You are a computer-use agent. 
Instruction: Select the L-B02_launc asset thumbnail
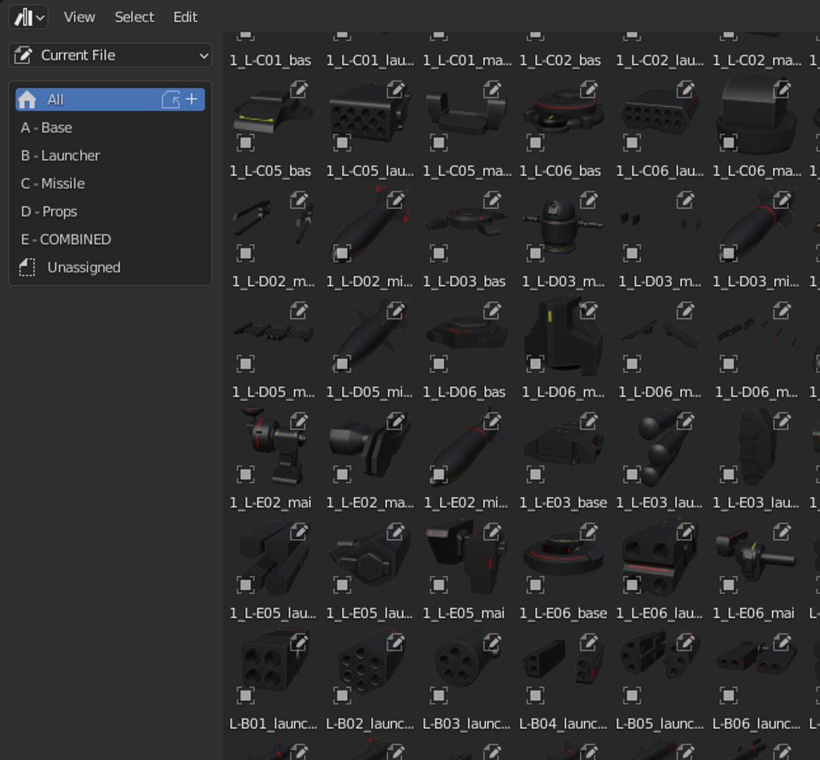click(370, 666)
